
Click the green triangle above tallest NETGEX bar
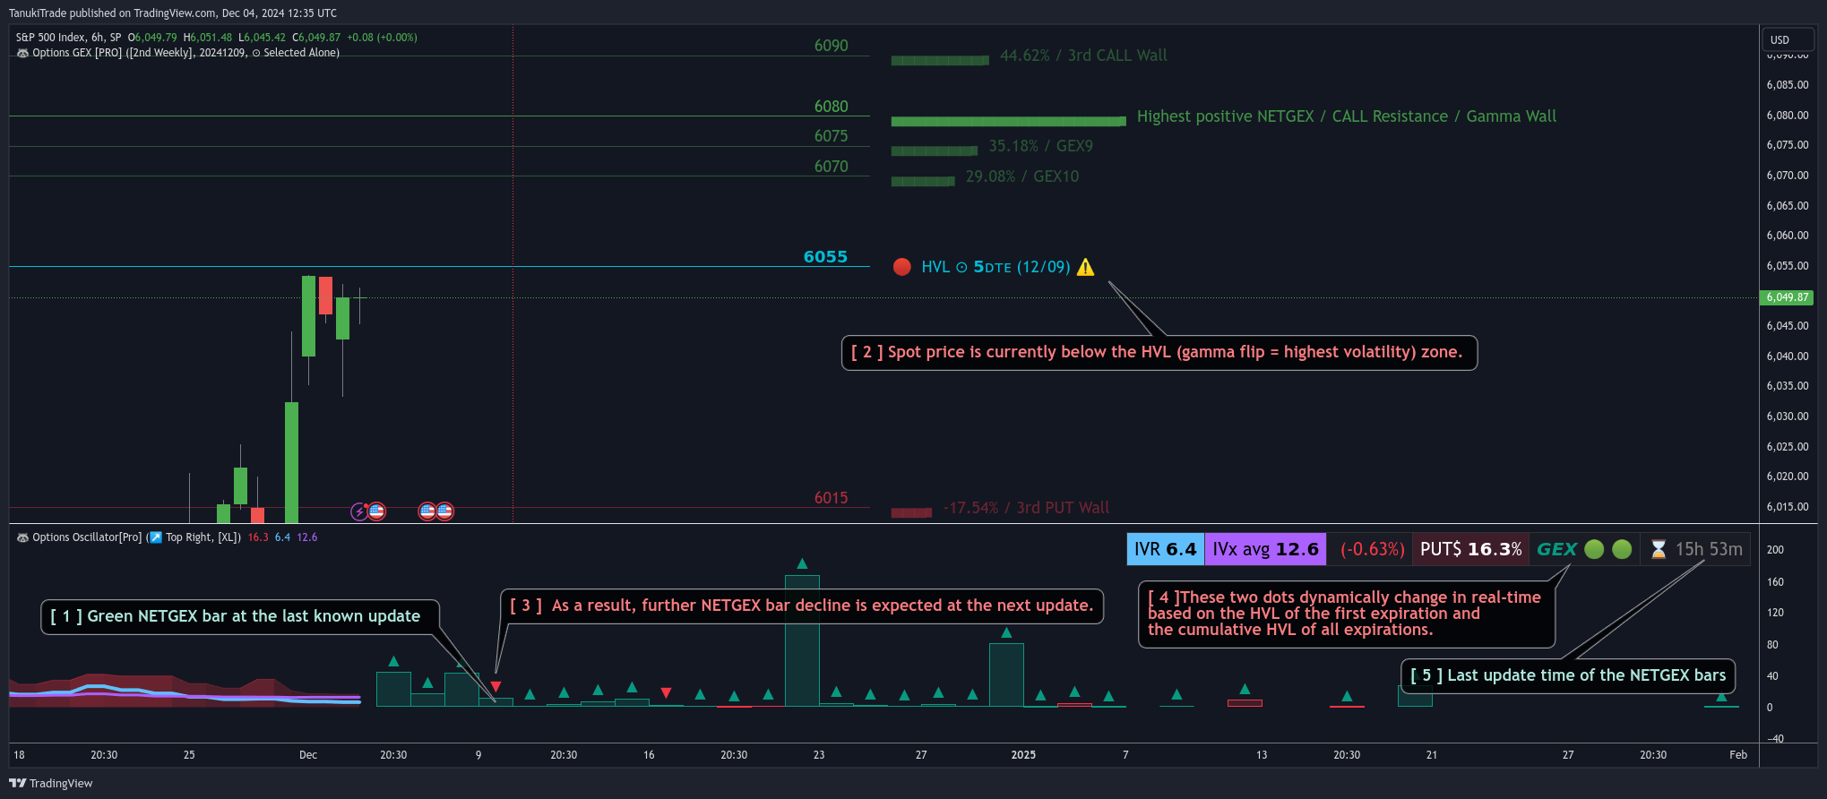click(x=802, y=563)
